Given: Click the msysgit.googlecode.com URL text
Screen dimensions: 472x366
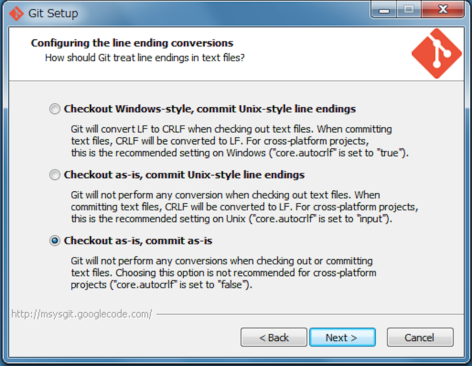Looking at the screenshot, I should 81,314.
